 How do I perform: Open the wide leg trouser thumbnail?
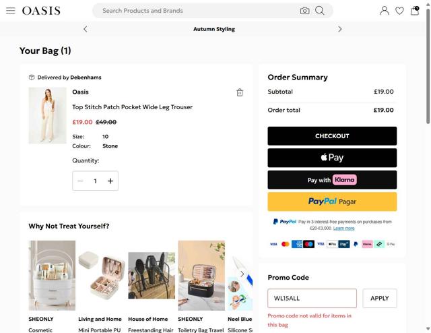coord(47,115)
